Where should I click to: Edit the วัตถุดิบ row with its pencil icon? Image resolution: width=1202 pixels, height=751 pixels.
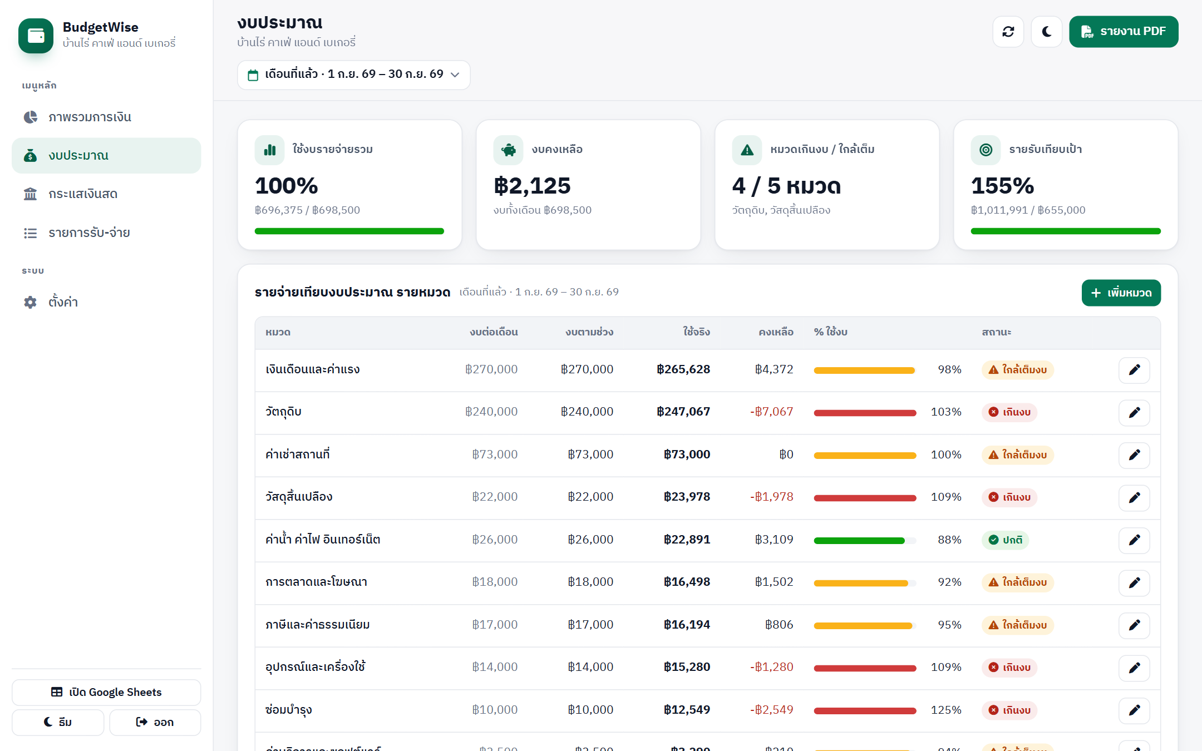1134,412
